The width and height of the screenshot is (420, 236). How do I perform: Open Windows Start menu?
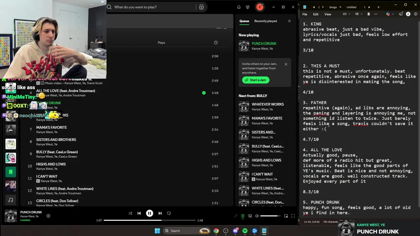[x=157, y=231]
